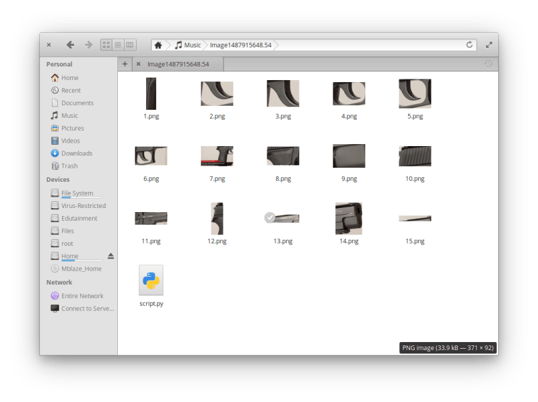The height and width of the screenshot is (402, 538).
Task: Select 8.png thumbnail
Action: (283, 156)
